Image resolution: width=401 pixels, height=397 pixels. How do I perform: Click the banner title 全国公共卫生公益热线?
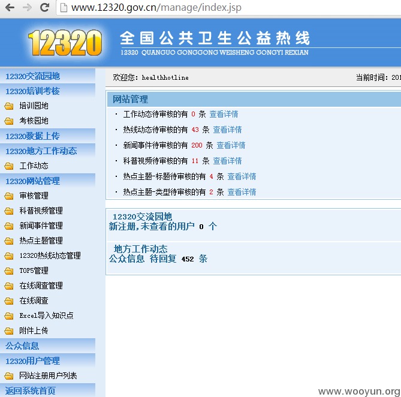[x=215, y=38]
